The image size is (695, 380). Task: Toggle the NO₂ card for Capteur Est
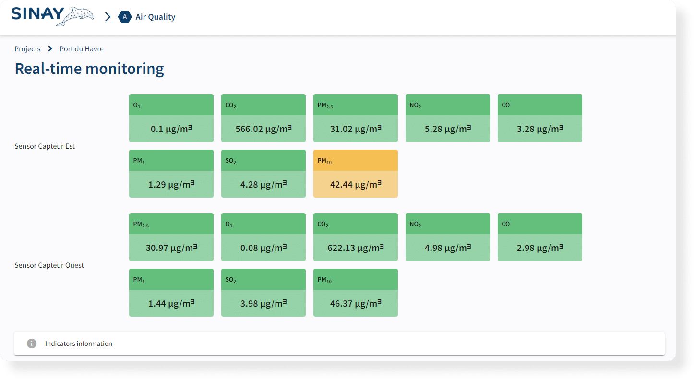447,118
